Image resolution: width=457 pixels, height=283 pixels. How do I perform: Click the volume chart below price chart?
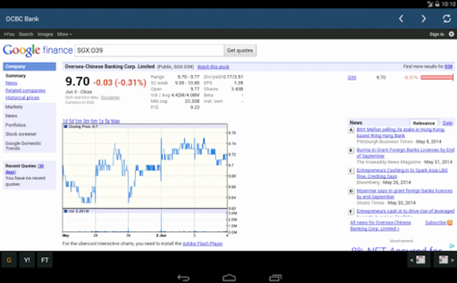pyautogui.click(x=145, y=221)
